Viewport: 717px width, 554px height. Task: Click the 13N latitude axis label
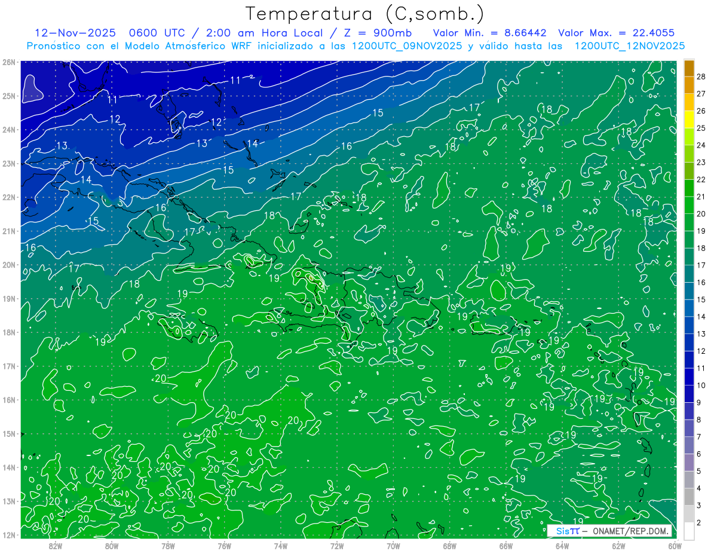(8, 501)
